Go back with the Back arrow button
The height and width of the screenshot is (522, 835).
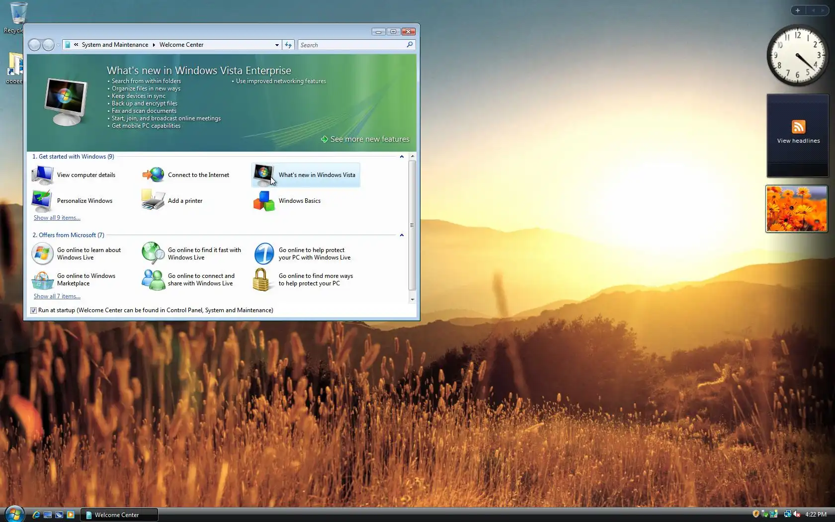tap(34, 45)
